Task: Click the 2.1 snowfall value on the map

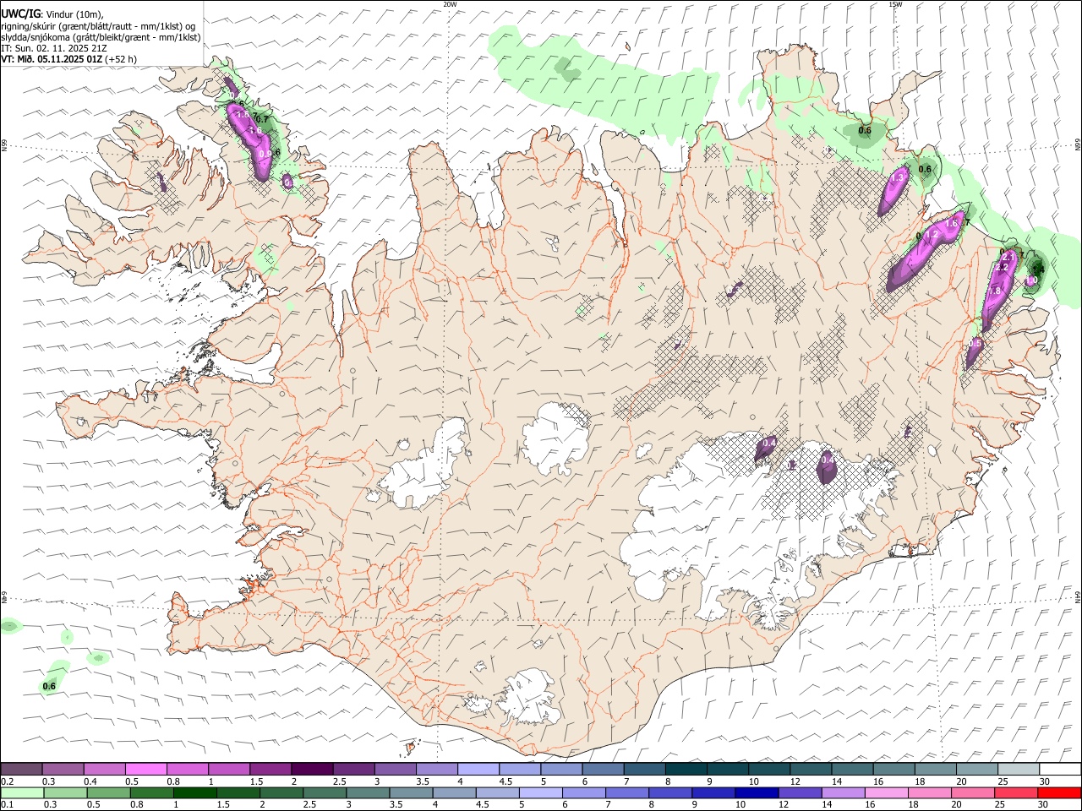Action: pos(1008,257)
